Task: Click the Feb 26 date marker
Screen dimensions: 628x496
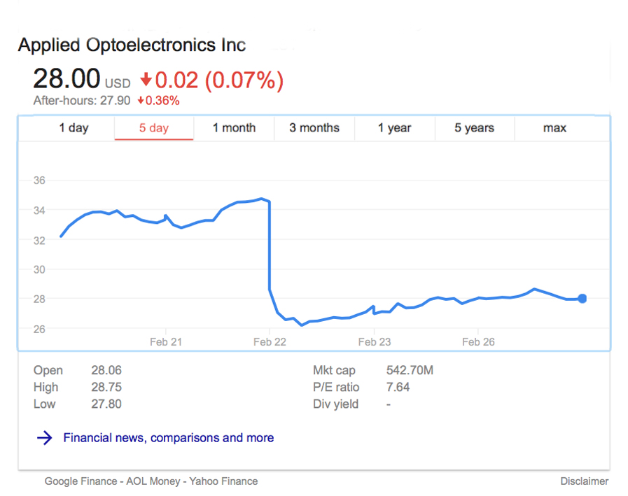Action: (x=478, y=342)
